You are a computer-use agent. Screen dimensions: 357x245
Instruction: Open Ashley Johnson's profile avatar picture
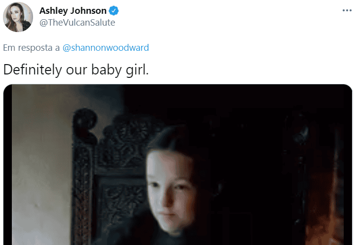[x=18, y=17]
